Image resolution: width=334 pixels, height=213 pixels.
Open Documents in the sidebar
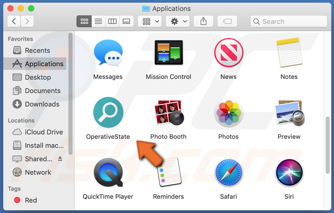(35, 91)
